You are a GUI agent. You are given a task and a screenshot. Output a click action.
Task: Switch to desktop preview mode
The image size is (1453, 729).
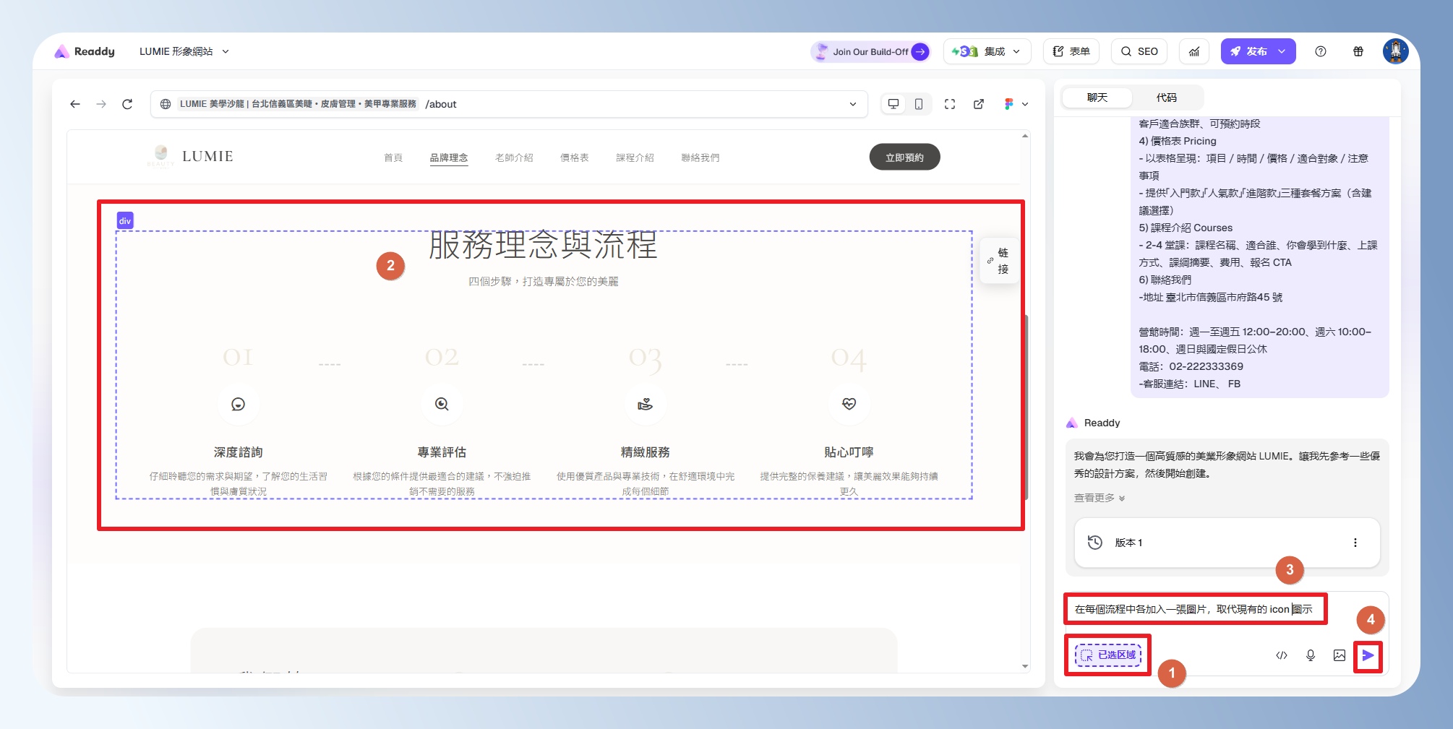pos(893,104)
